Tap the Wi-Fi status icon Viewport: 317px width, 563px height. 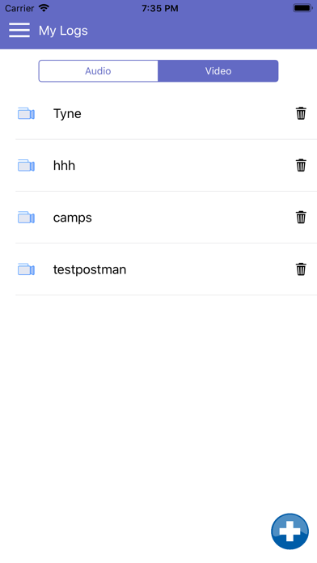[x=44, y=8]
